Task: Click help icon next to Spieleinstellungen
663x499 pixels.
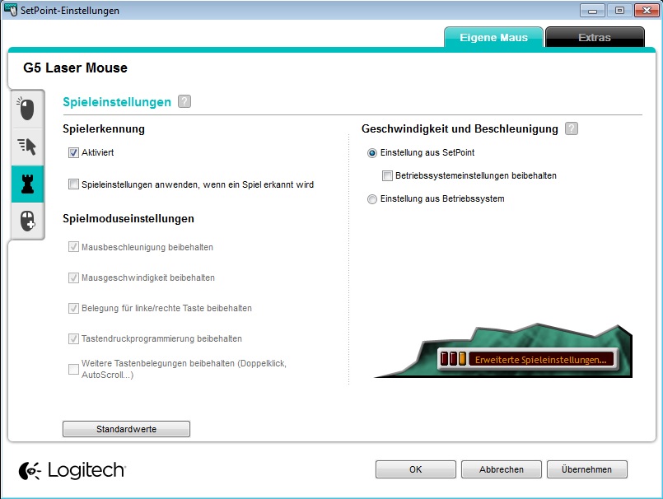Action: pos(184,101)
